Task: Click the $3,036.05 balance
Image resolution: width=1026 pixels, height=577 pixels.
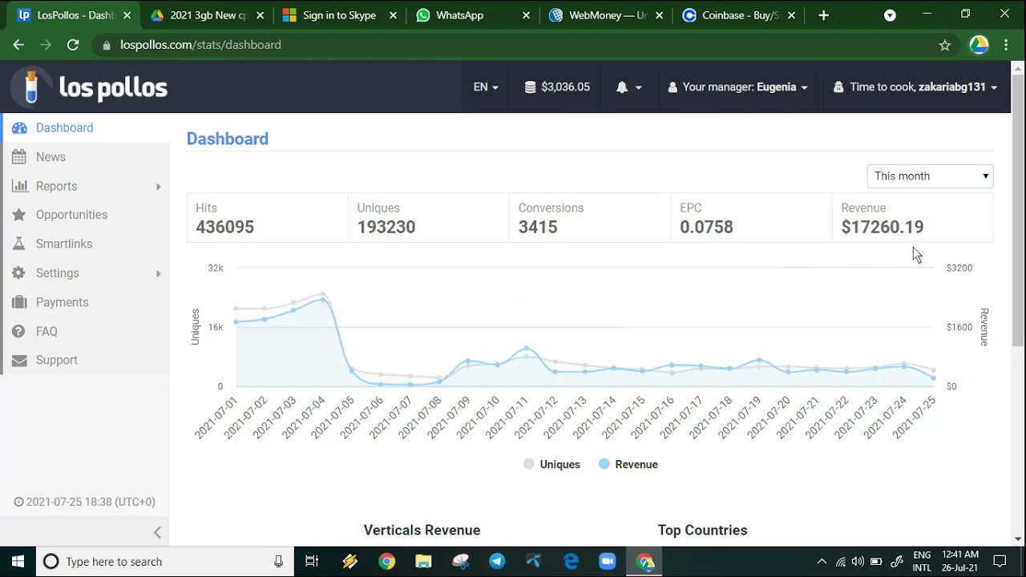Action: pos(557,87)
